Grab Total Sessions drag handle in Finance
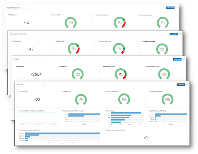This screenshot has width=198, height=154. [x=19, y=92]
